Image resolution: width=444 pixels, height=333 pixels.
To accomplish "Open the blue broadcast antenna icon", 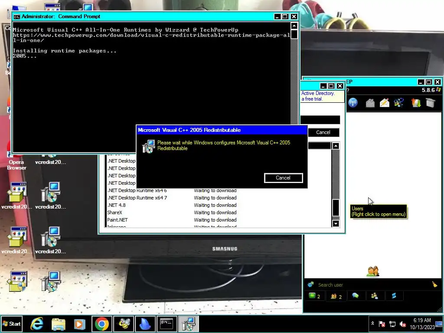I will click(353, 102).
